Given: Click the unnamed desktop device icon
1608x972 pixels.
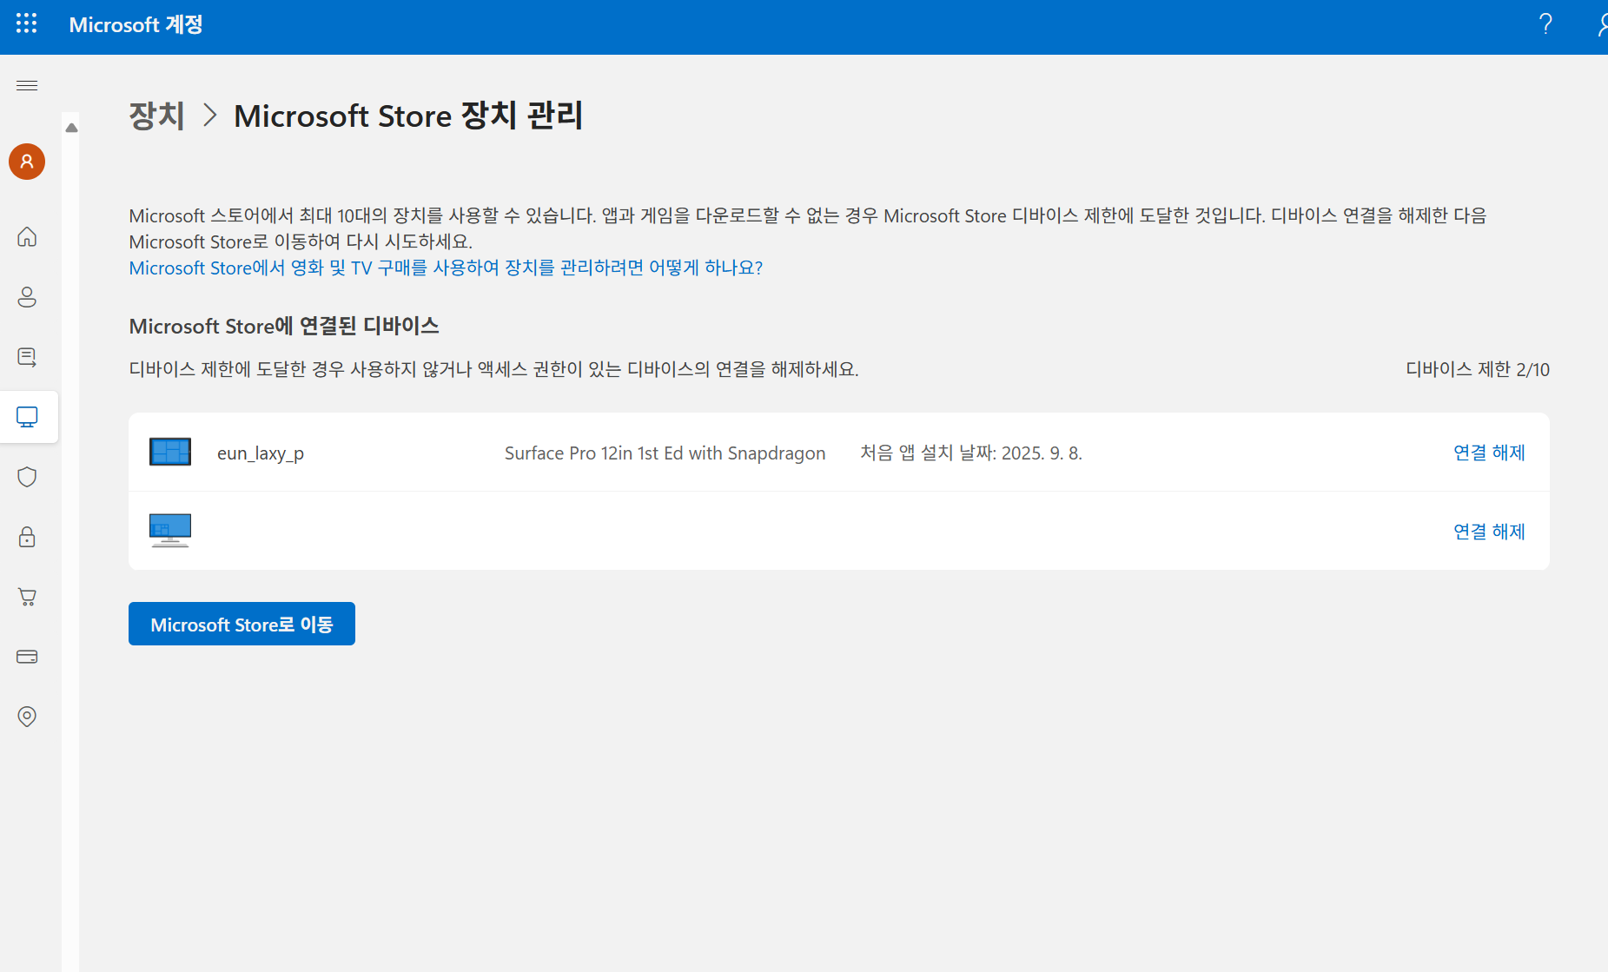Looking at the screenshot, I should click(x=170, y=530).
